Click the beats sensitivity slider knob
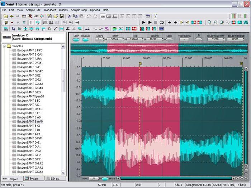The image size is (251, 188). pyautogui.click(x=105, y=179)
